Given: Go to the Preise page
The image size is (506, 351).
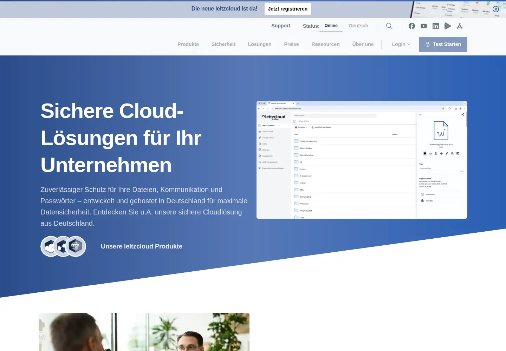Looking at the screenshot, I should pyautogui.click(x=292, y=44).
